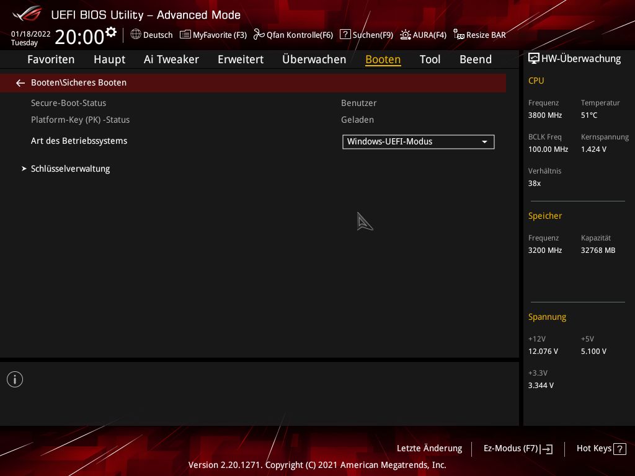Go back using the left arrow

click(20, 83)
